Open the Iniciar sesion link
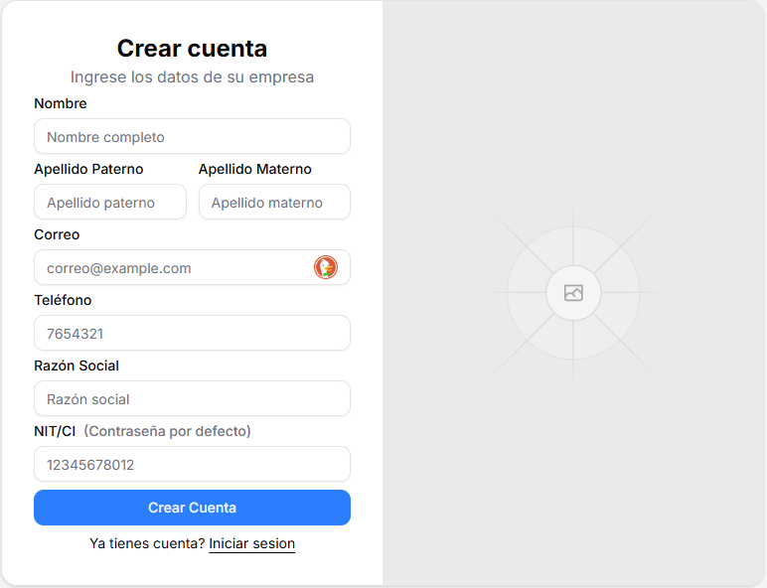Image resolution: width=767 pixels, height=588 pixels. (x=251, y=543)
